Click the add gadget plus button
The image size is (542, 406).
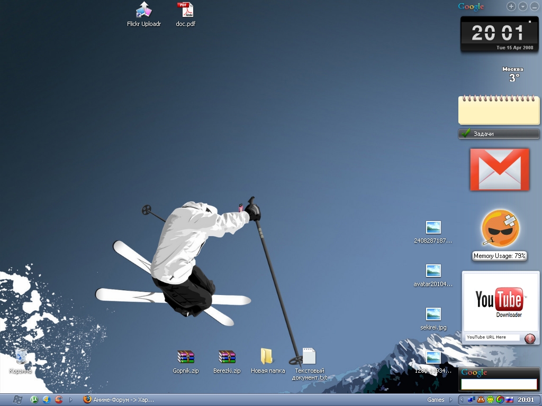[x=511, y=6]
